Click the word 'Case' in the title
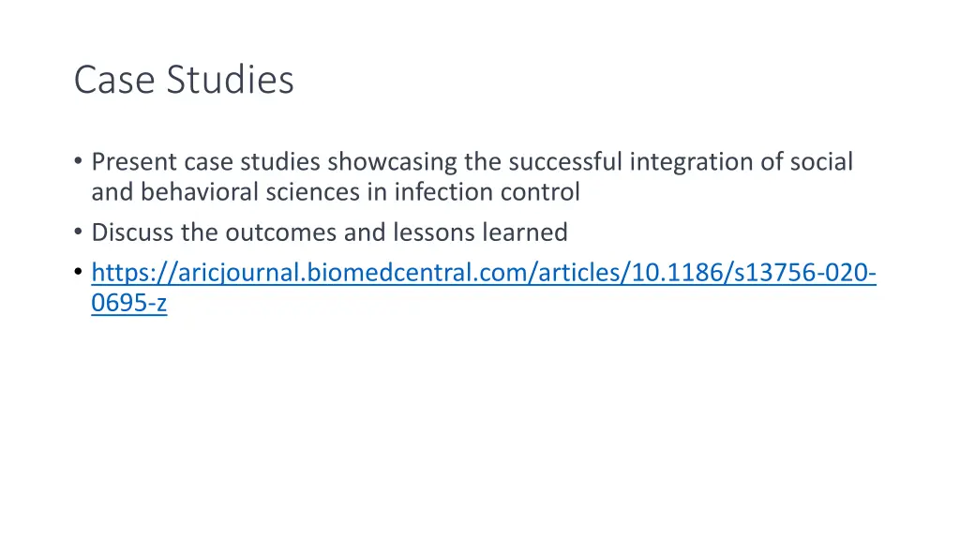Image resolution: width=960 pixels, height=540 pixels. 114,80
